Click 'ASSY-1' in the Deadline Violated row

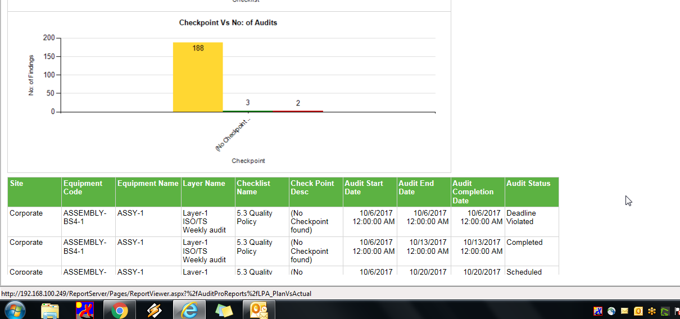click(130, 213)
